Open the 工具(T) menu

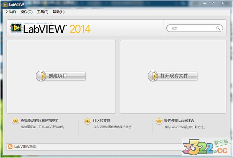(42, 12)
